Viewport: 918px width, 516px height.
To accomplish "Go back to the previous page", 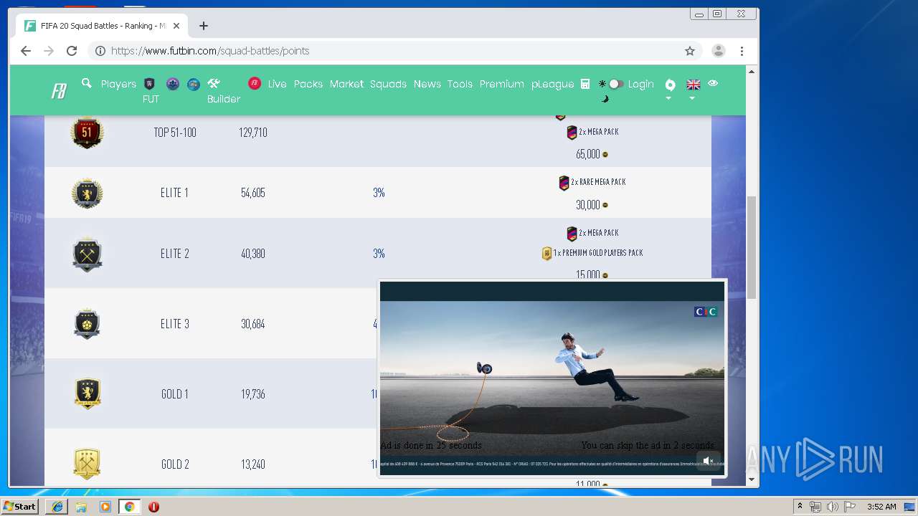I will pyautogui.click(x=26, y=51).
